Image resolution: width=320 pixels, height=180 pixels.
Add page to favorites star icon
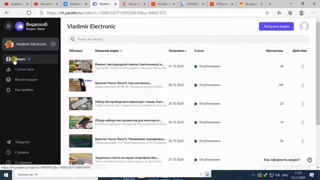tap(267, 13)
